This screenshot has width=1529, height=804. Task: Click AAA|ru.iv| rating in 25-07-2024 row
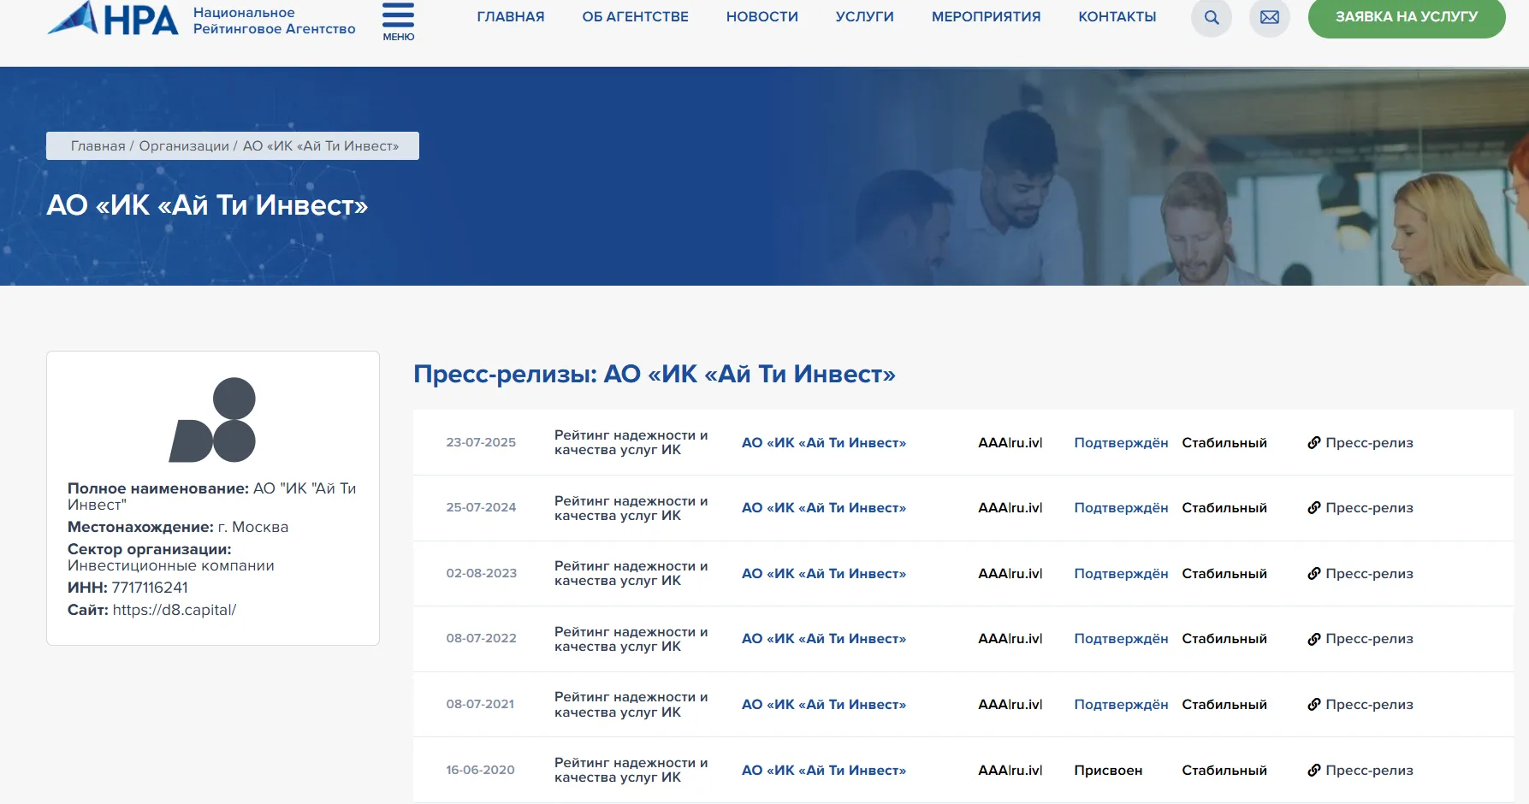click(x=1010, y=507)
